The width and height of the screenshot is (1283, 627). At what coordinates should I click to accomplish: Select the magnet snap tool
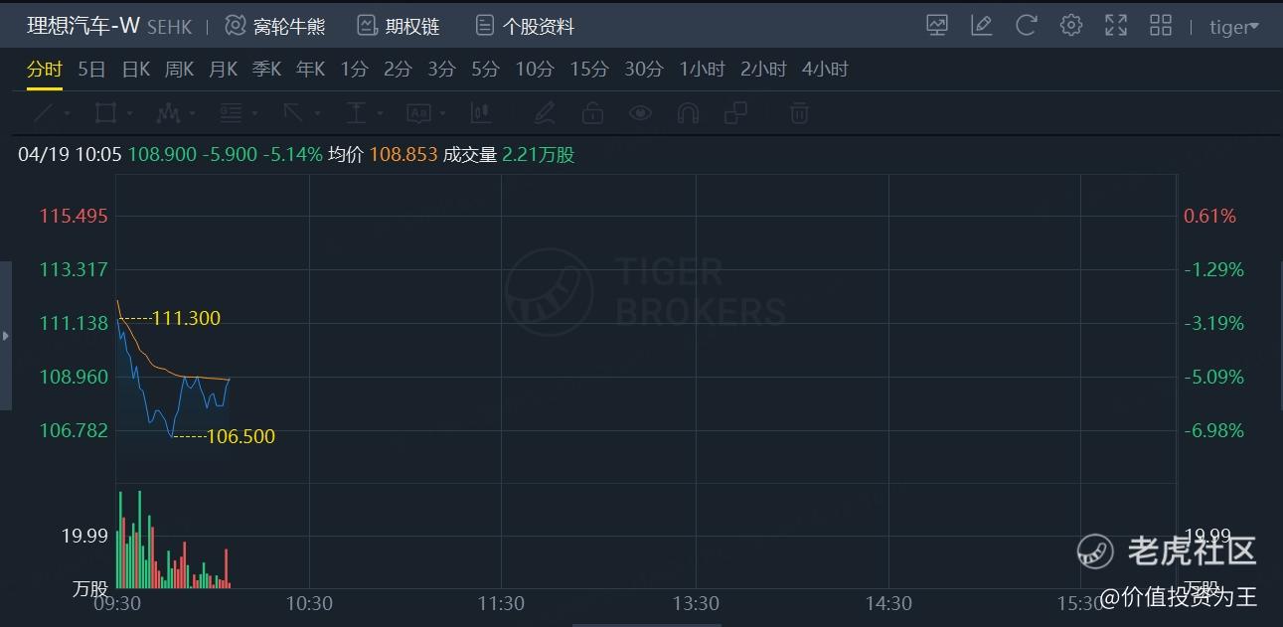click(x=688, y=113)
